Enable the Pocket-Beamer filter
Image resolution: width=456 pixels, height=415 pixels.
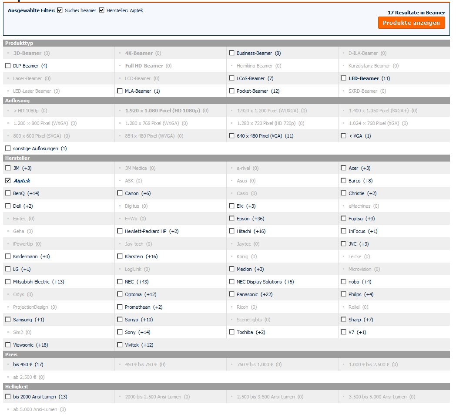pyautogui.click(x=231, y=91)
